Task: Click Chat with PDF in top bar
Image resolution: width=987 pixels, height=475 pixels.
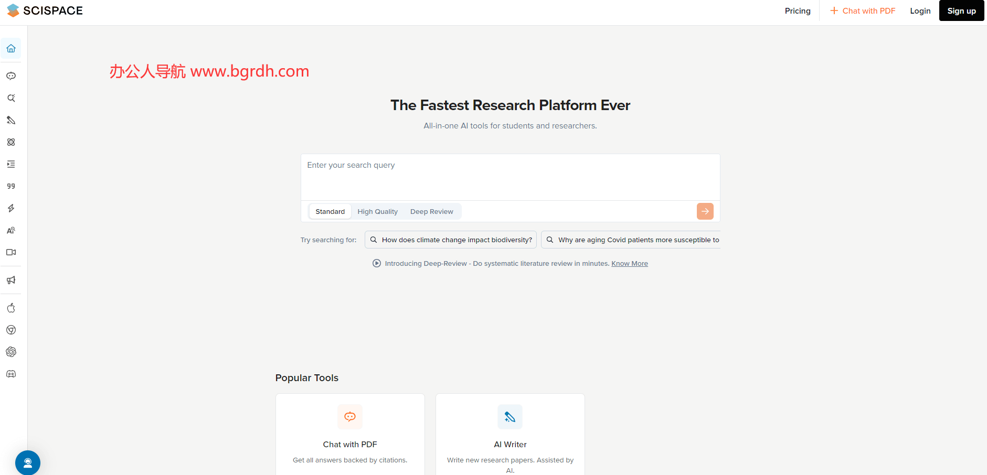Action: point(863,11)
